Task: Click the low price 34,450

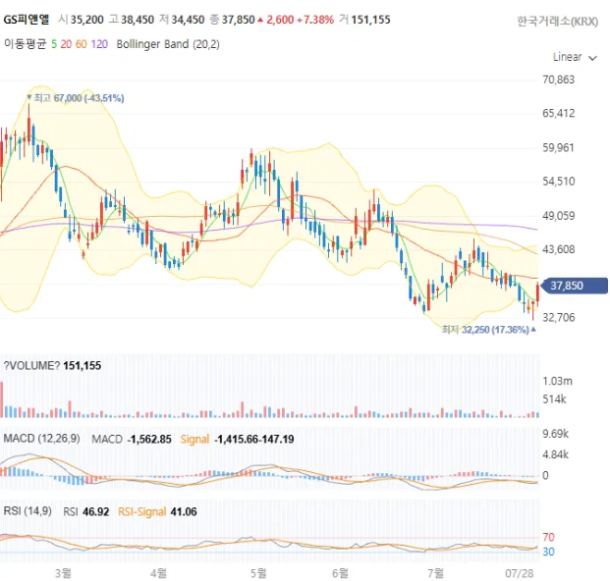Action: tap(188, 20)
